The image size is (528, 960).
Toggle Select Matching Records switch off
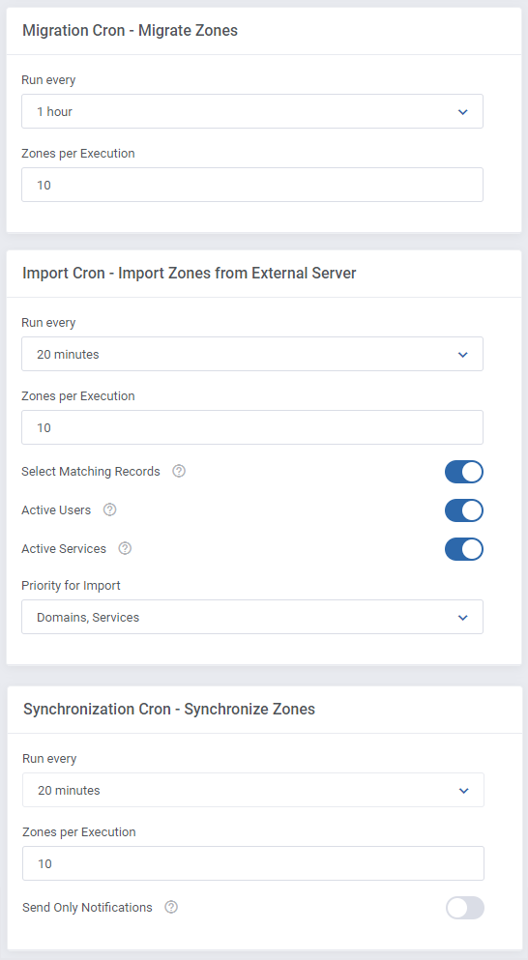click(x=463, y=472)
